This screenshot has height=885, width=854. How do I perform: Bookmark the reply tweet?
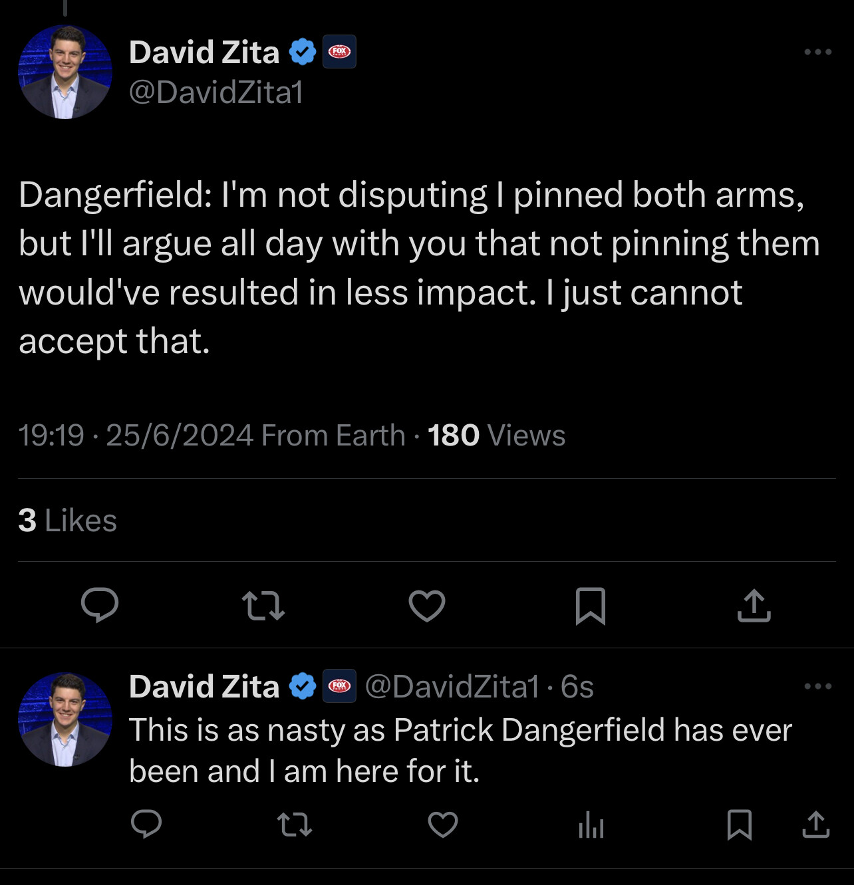point(740,824)
